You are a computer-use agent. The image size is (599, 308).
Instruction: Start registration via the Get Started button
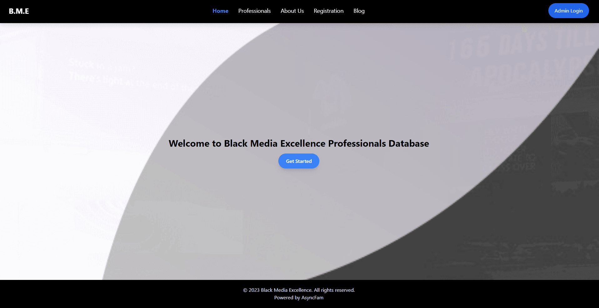tap(298, 161)
